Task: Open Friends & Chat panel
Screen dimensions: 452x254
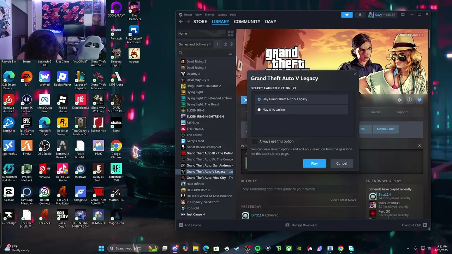Action: (x=415, y=225)
